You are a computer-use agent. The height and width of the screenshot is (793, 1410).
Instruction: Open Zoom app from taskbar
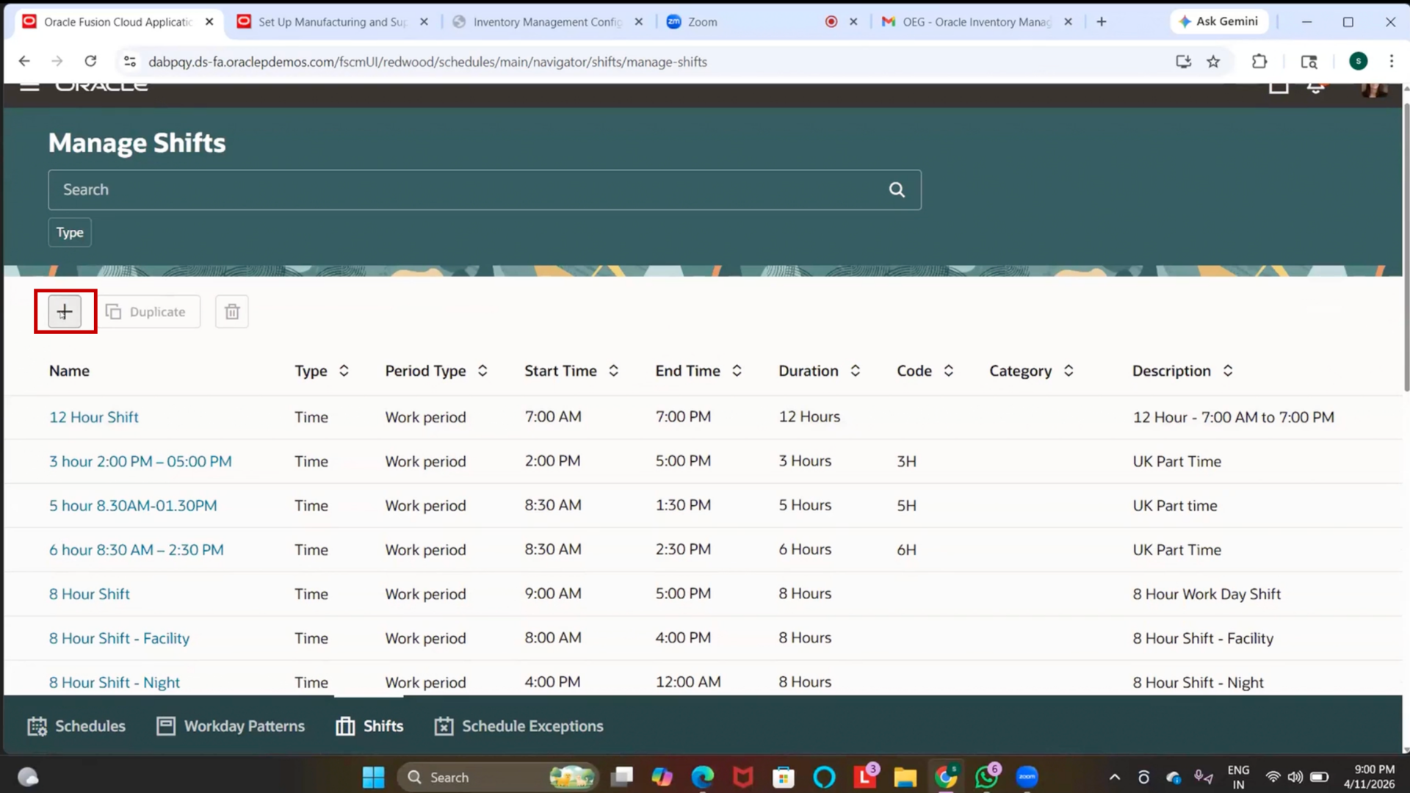[1027, 777]
